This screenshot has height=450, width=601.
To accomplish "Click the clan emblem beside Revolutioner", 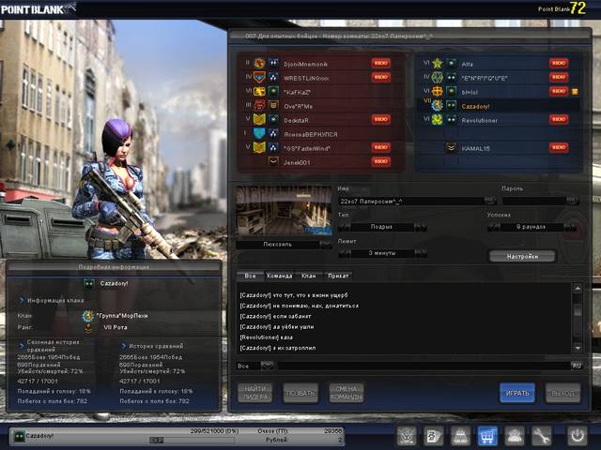I will click(438, 120).
